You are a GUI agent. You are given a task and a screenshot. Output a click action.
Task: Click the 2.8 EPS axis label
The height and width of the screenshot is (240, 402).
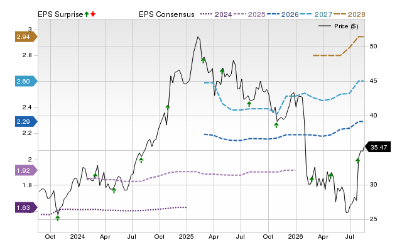pyautogui.click(x=27, y=55)
